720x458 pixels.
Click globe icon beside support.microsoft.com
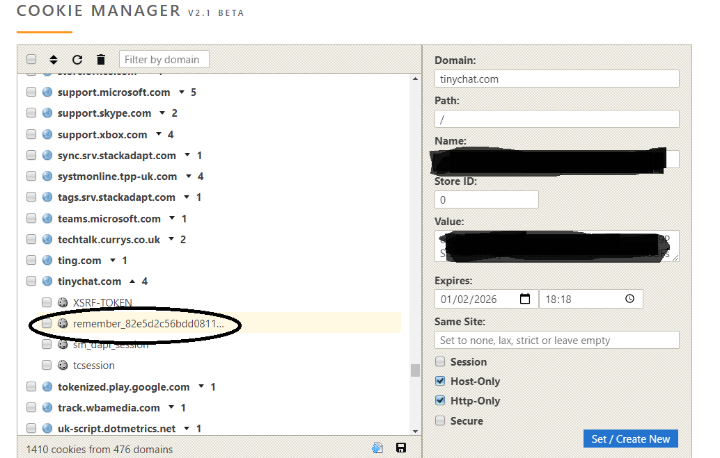[x=47, y=92]
